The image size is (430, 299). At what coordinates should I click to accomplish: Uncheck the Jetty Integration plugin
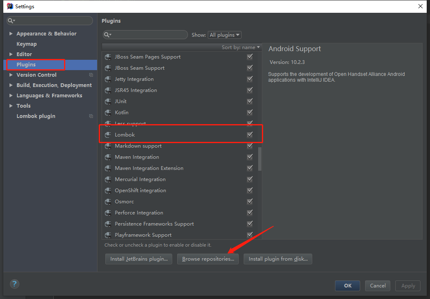point(250,79)
